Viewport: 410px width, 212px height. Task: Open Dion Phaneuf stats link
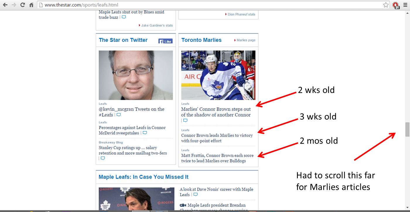[241, 14]
